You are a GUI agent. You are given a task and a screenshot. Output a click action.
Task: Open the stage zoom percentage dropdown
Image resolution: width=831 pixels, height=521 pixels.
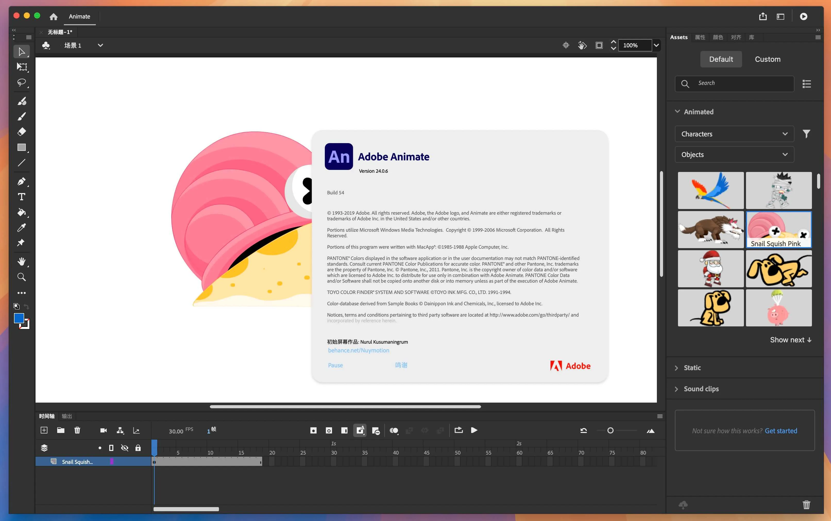coord(656,45)
